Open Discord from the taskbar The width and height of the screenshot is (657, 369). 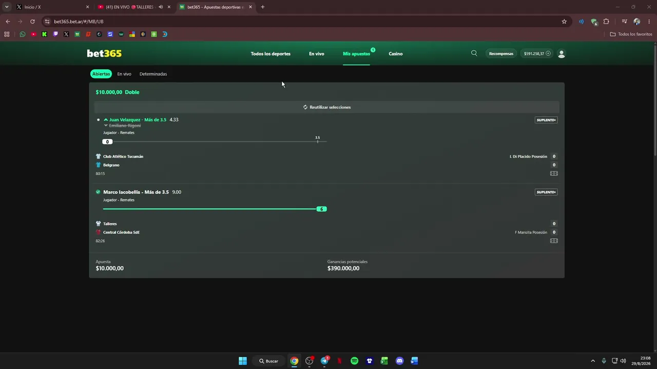[x=399, y=361]
